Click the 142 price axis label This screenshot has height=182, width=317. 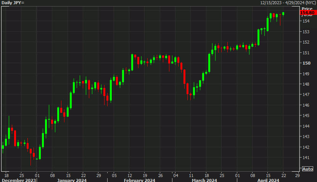(306, 147)
